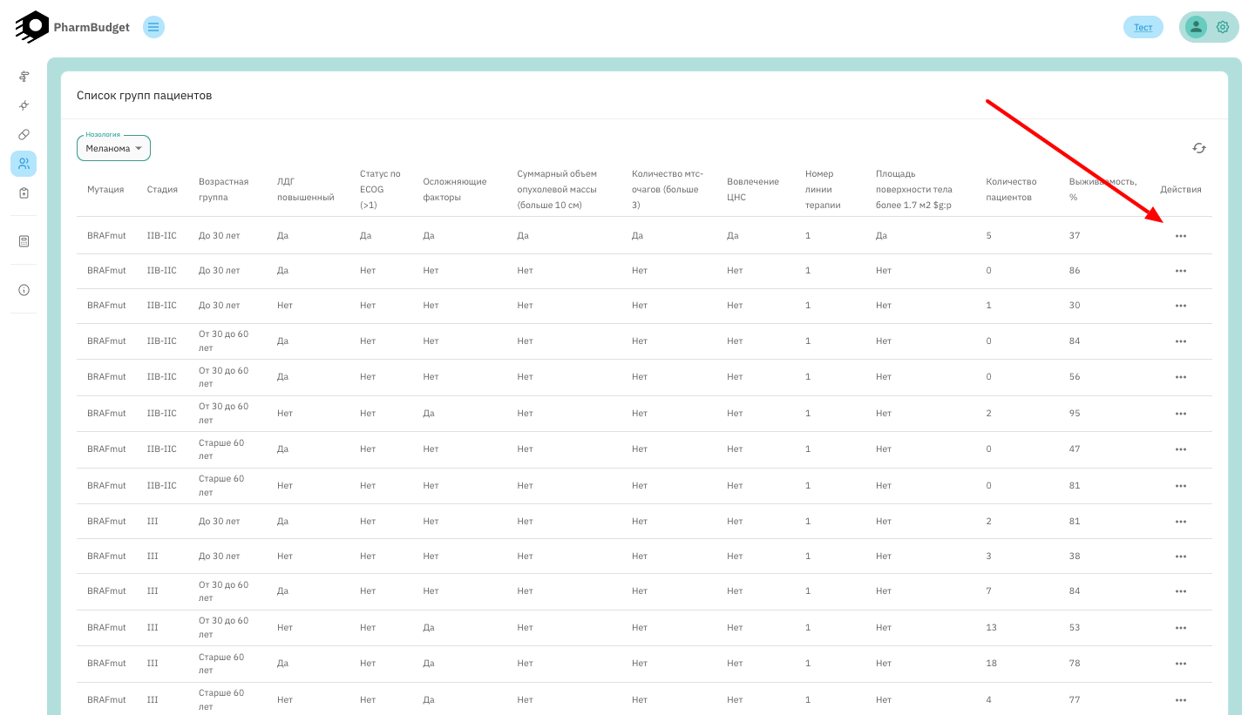
Task: Open the calculator sidebar icon
Action: pyautogui.click(x=24, y=241)
